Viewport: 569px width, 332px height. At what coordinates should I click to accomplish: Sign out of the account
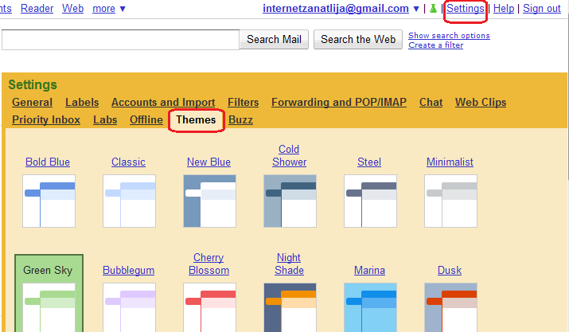click(542, 8)
